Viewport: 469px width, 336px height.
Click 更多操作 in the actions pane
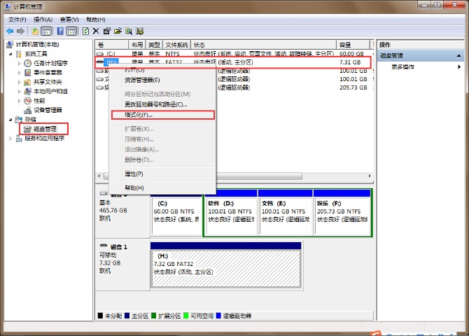coord(402,66)
